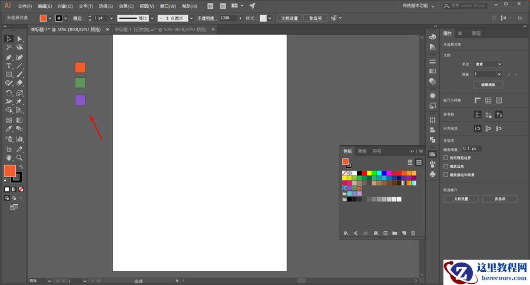This screenshot has height=285, width=530.
Task: Open Adobe Bridge via Br icon
Action: pyautogui.click(x=210, y=6)
